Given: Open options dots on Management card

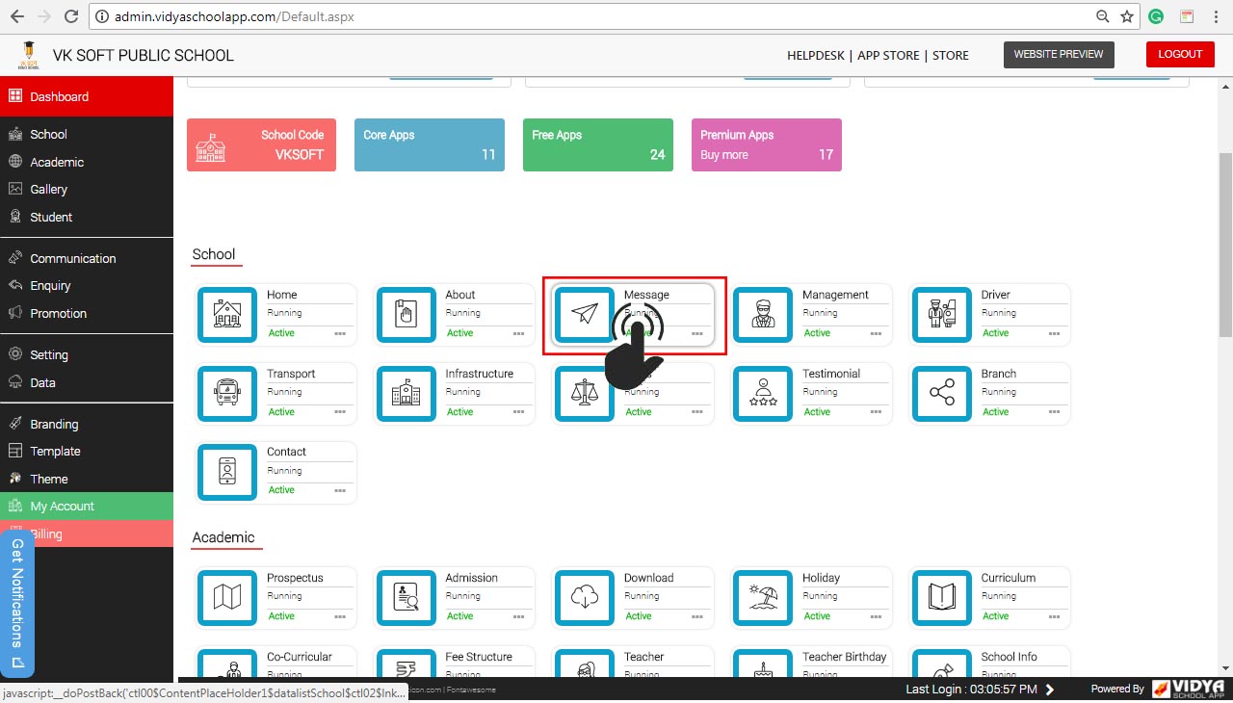Looking at the screenshot, I should coord(876,333).
